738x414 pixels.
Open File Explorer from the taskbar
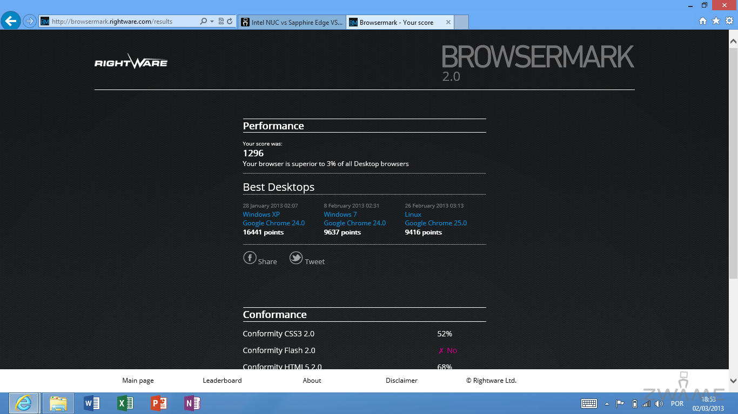pos(58,403)
